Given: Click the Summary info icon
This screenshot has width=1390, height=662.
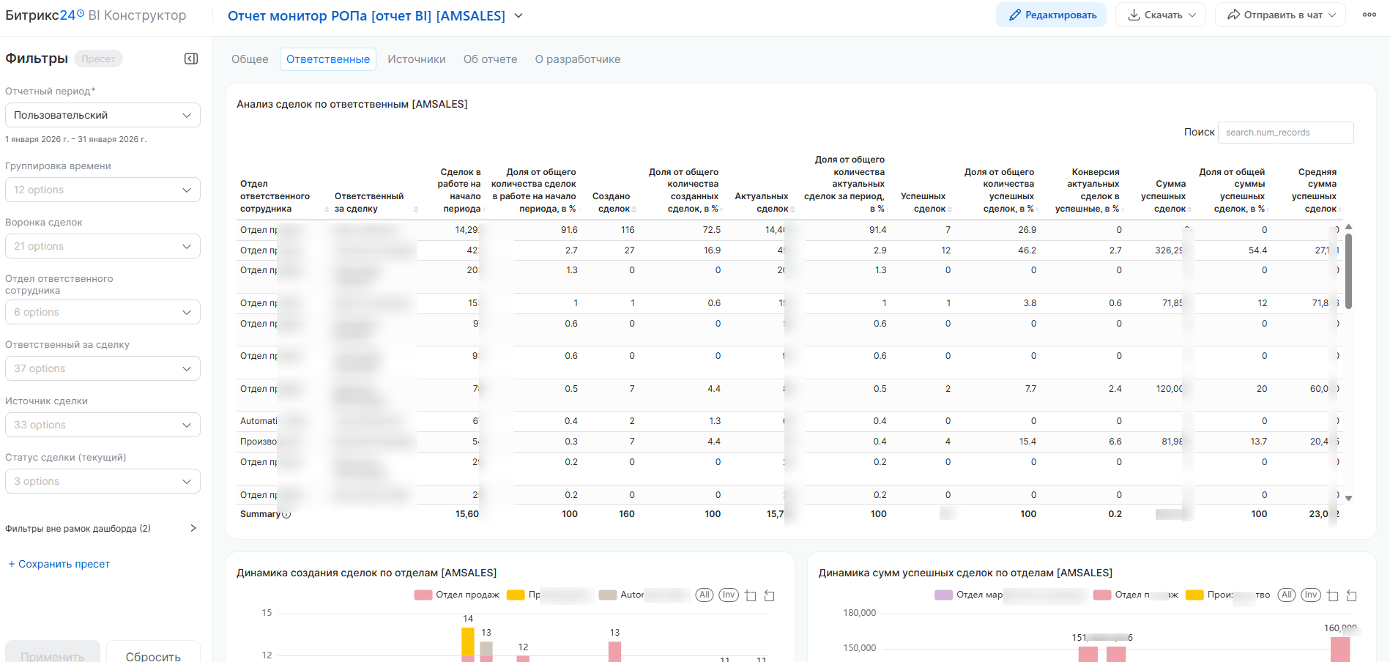Looking at the screenshot, I should 286,514.
